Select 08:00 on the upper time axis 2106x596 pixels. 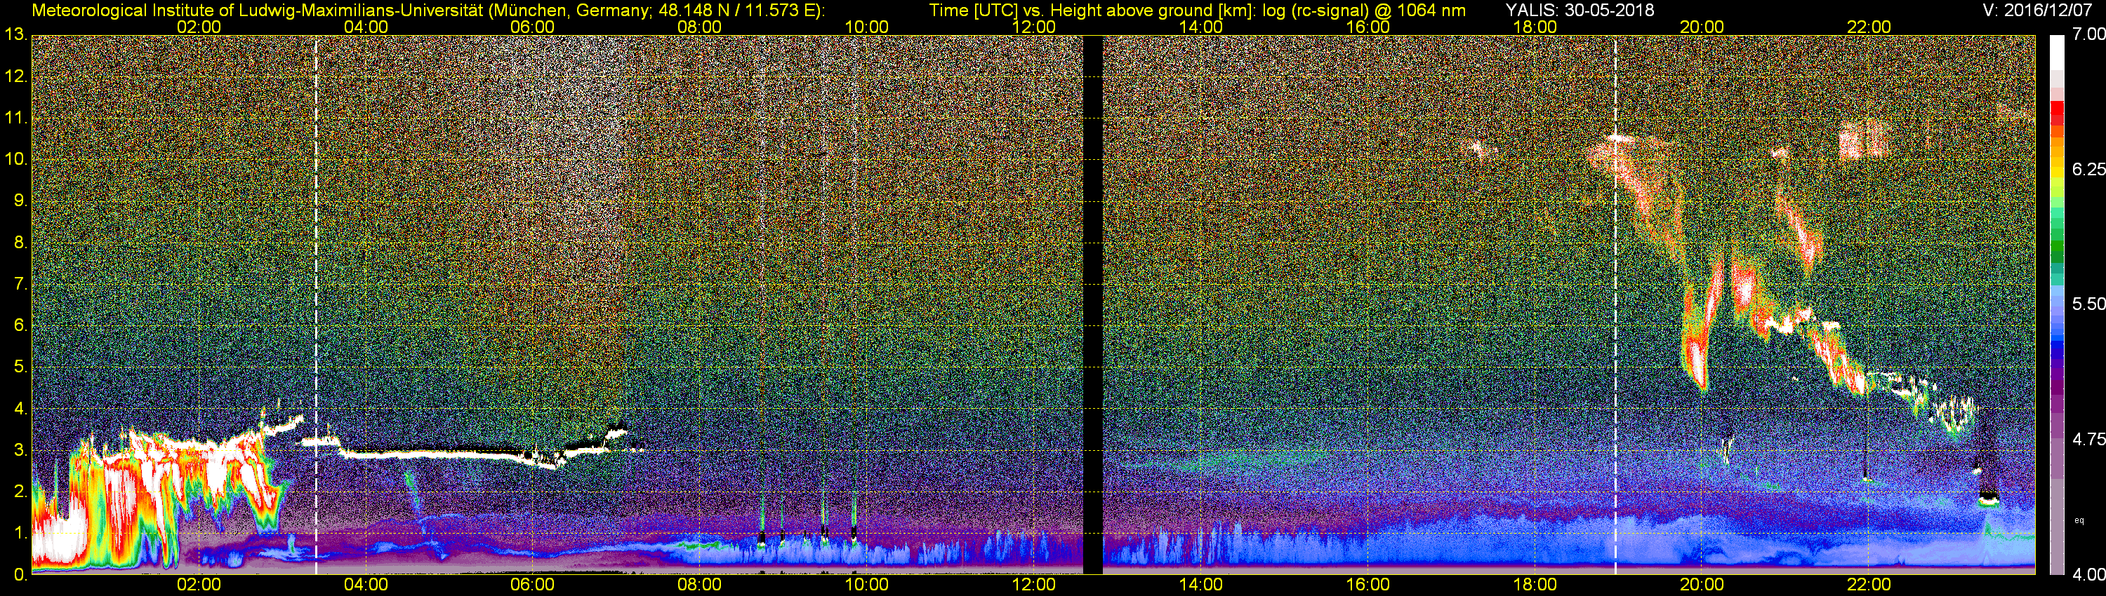coord(700,27)
